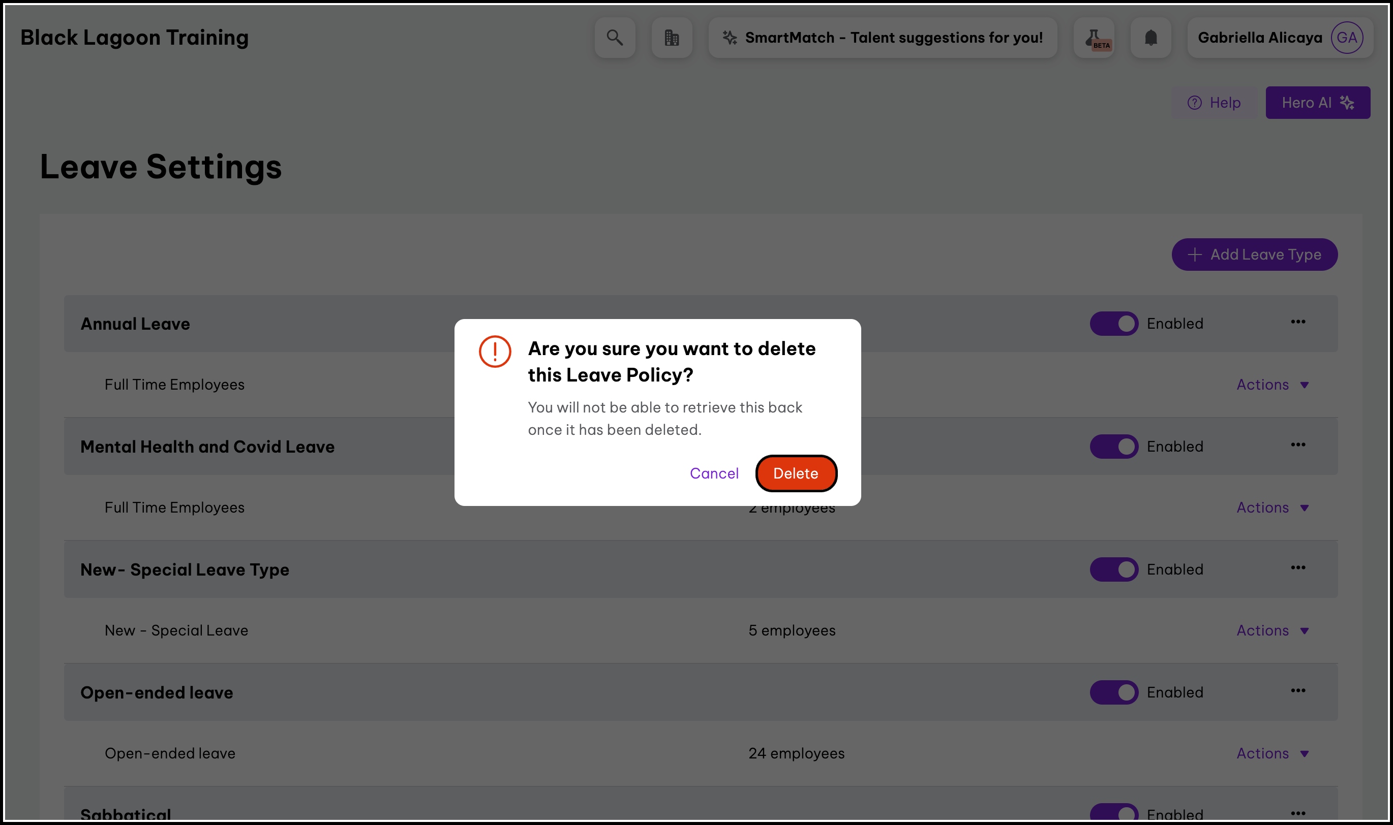Cancel the delete leave policy dialog
The width and height of the screenshot is (1393, 825).
[x=714, y=473]
